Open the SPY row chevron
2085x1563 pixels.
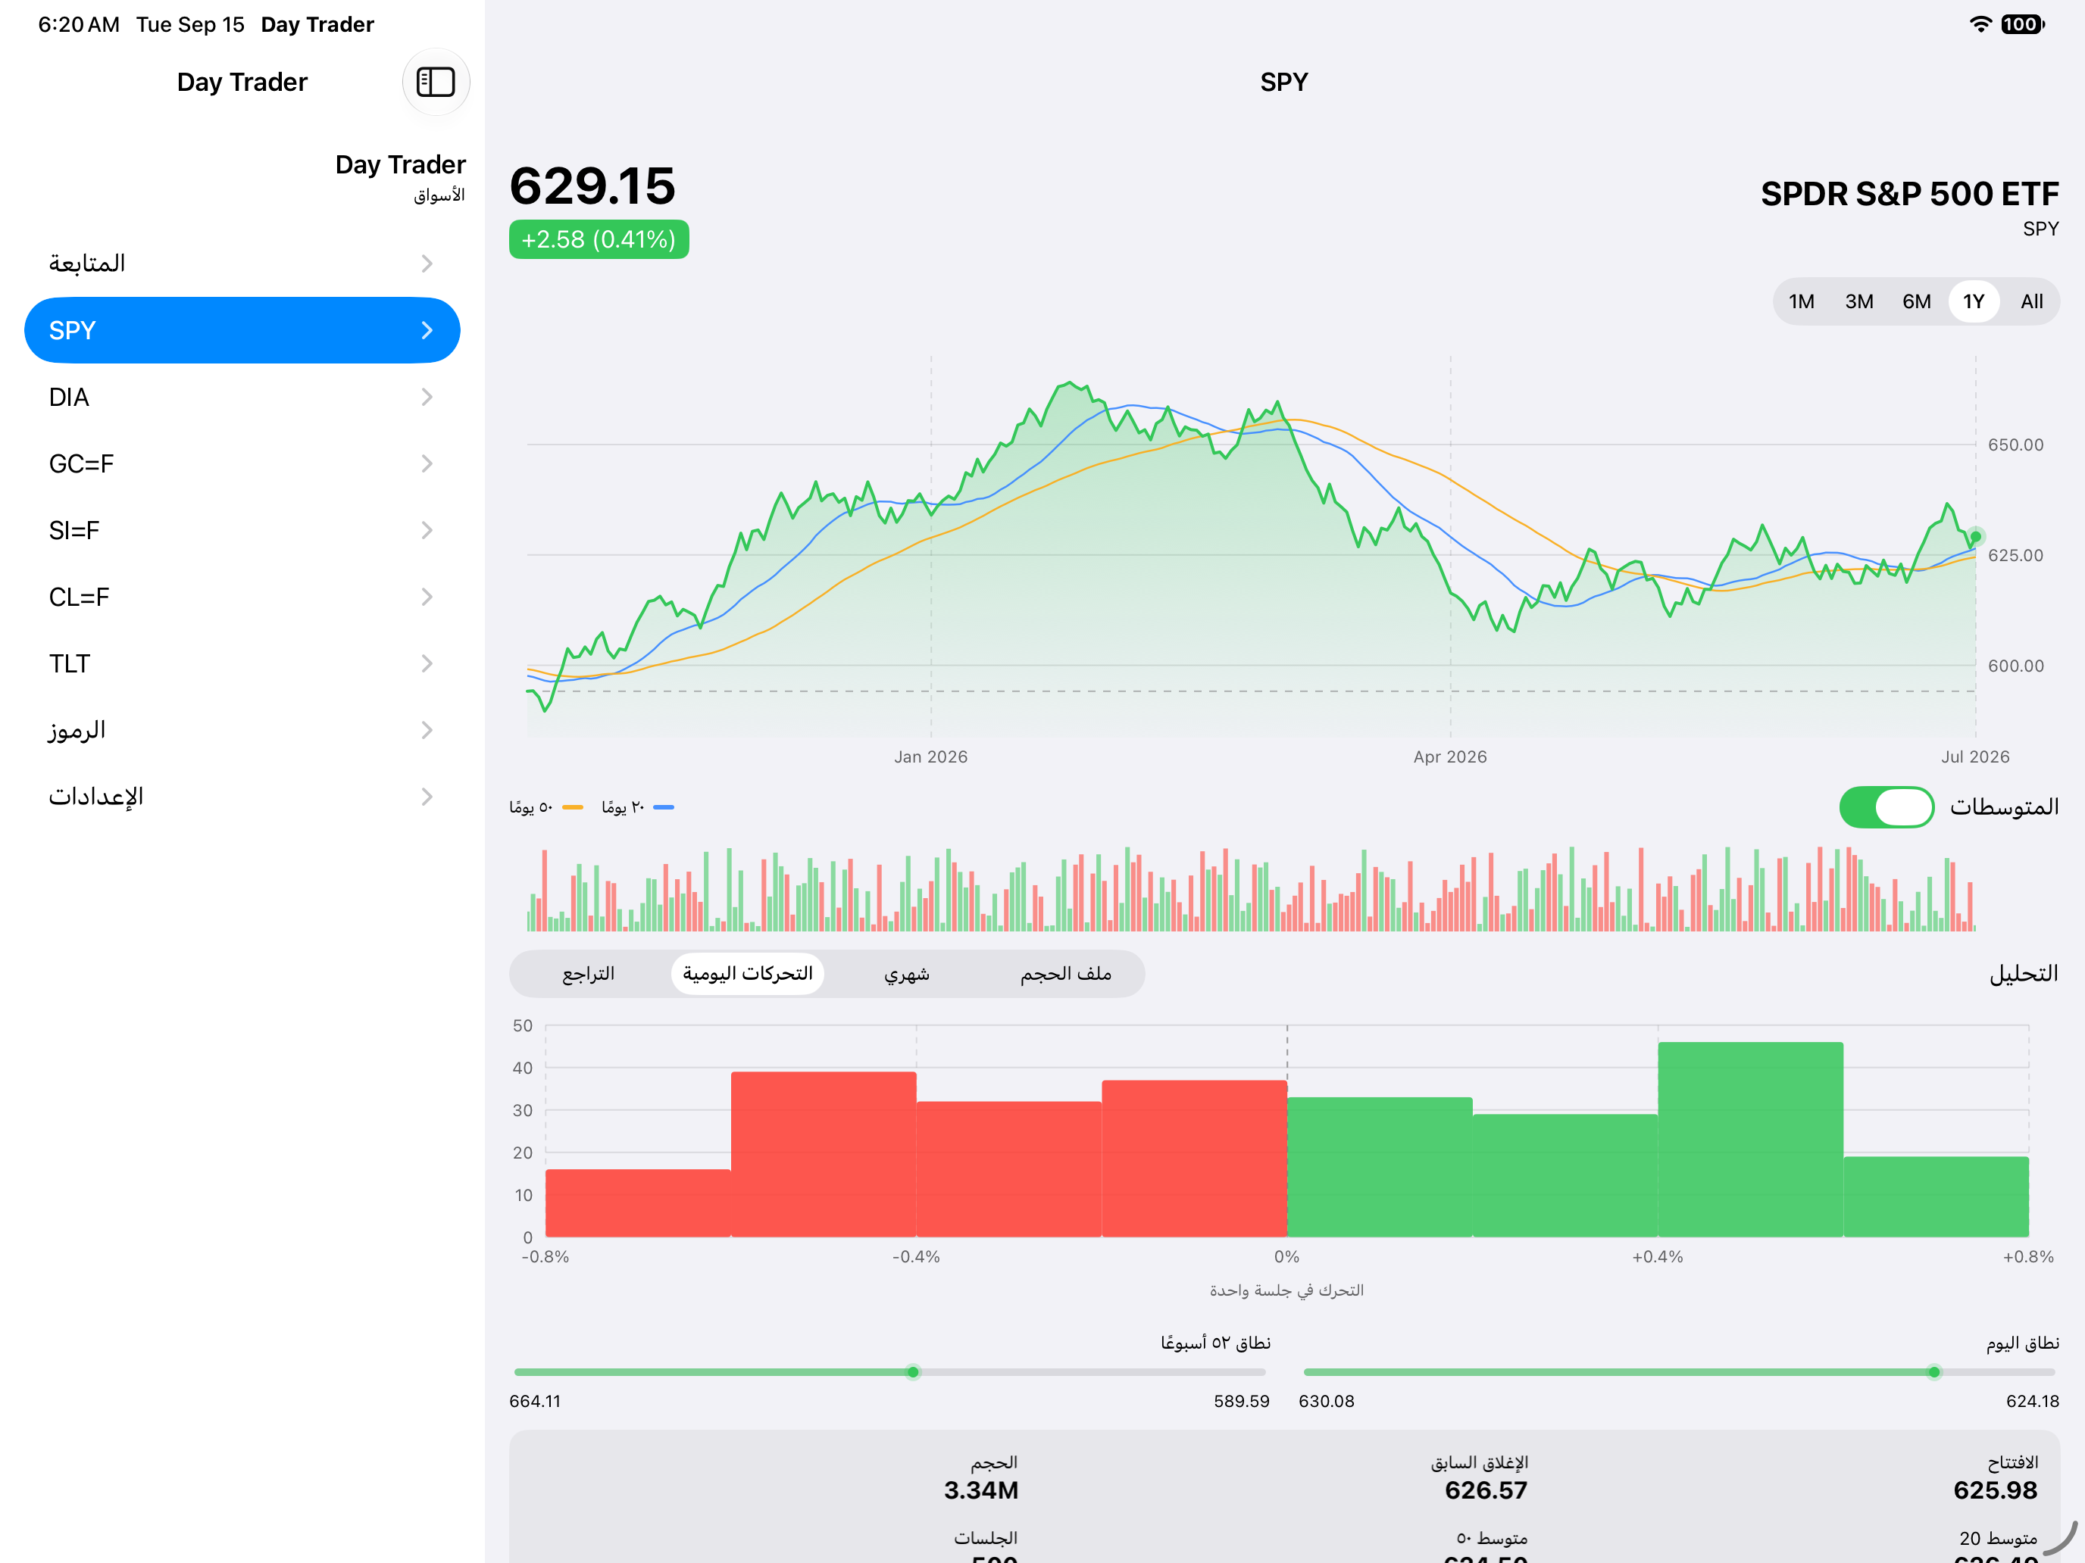point(427,331)
